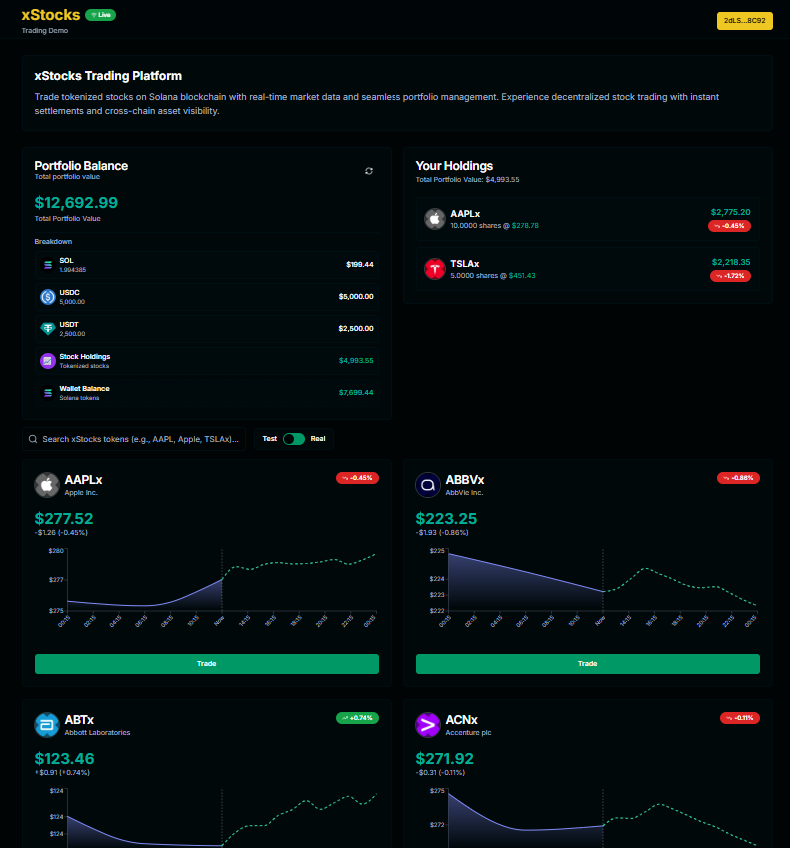Click the Live status badge
The image size is (790, 848).
tap(101, 15)
